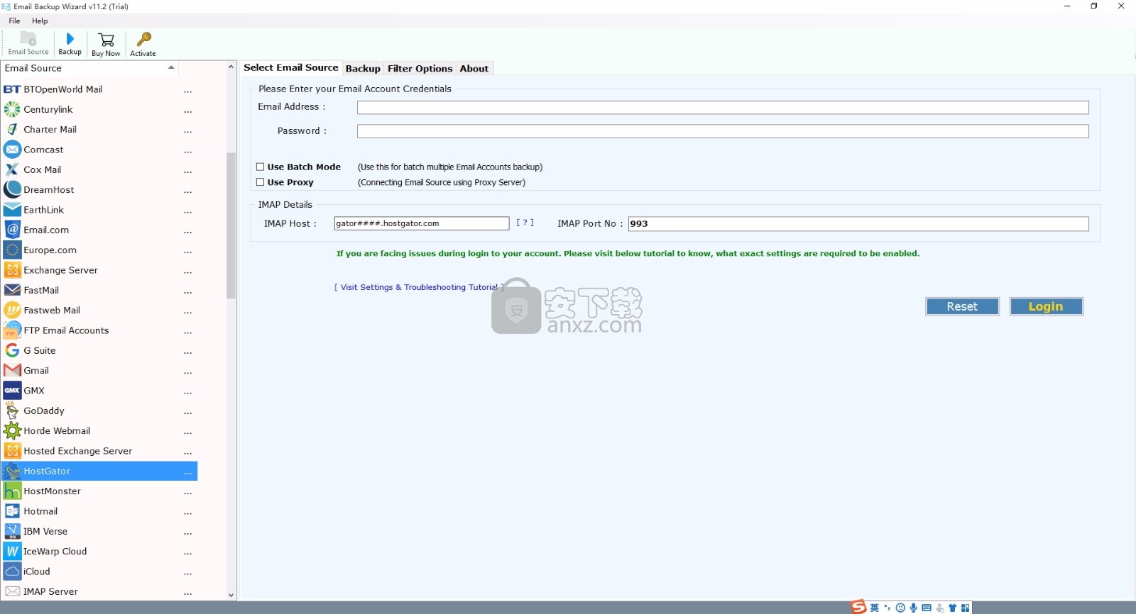Open options dots for Gmail
The width and height of the screenshot is (1136, 614).
point(187,372)
